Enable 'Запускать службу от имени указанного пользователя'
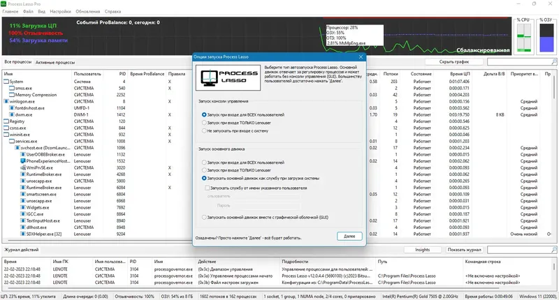Viewport: 559px width, 300px height. point(207,188)
